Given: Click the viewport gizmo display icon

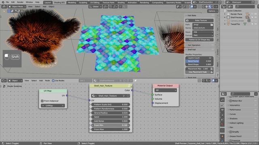Looking at the screenshot, I should (184, 6).
